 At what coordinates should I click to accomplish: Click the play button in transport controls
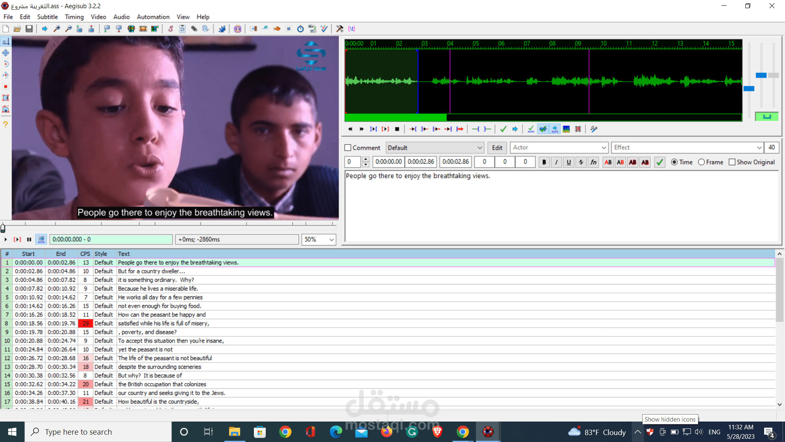point(5,239)
